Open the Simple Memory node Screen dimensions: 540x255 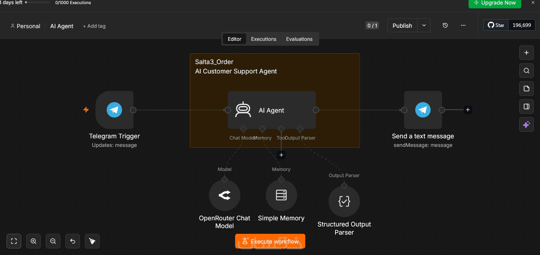pos(281,195)
